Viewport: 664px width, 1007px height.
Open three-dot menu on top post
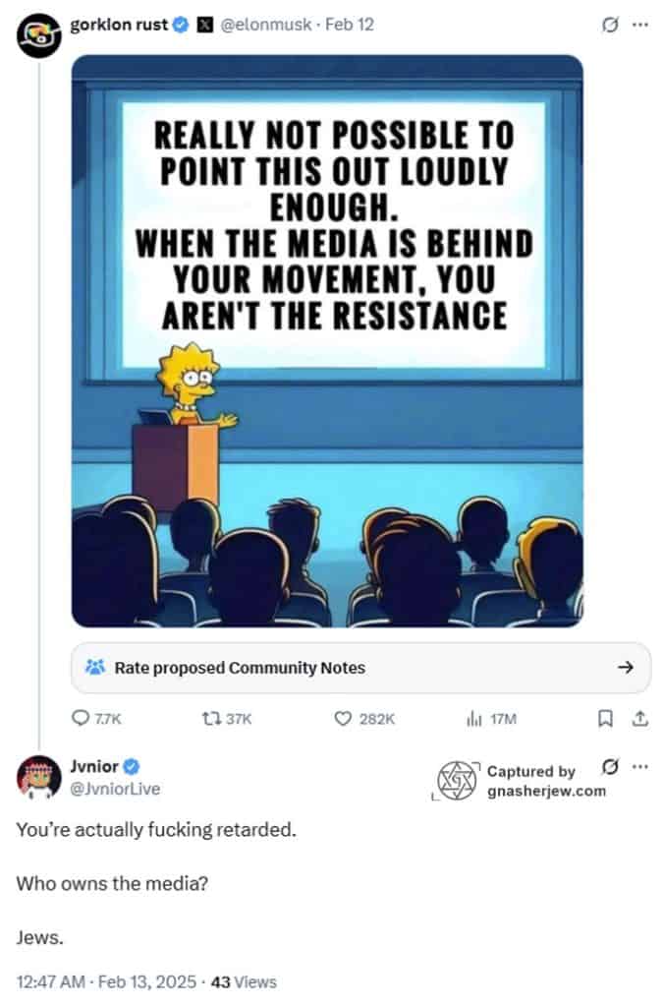point(640,25)
